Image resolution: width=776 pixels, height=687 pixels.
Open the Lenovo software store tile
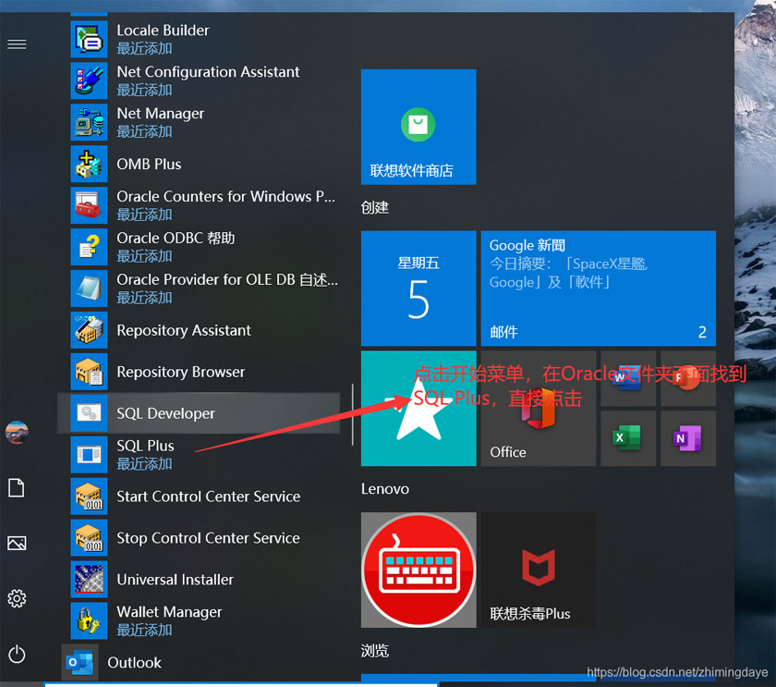tap(418, 127)
